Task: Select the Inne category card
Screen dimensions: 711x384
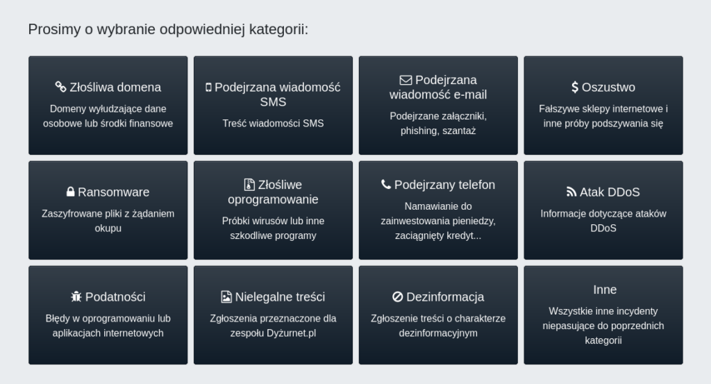Action: pyautogui.click(x=603, y=315)
